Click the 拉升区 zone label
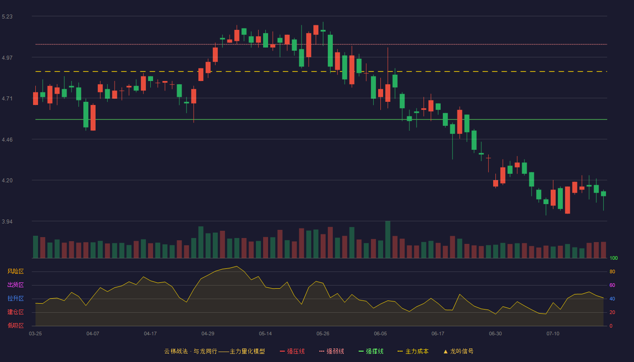Screen dimensions: 634x362 coord(15,299)
